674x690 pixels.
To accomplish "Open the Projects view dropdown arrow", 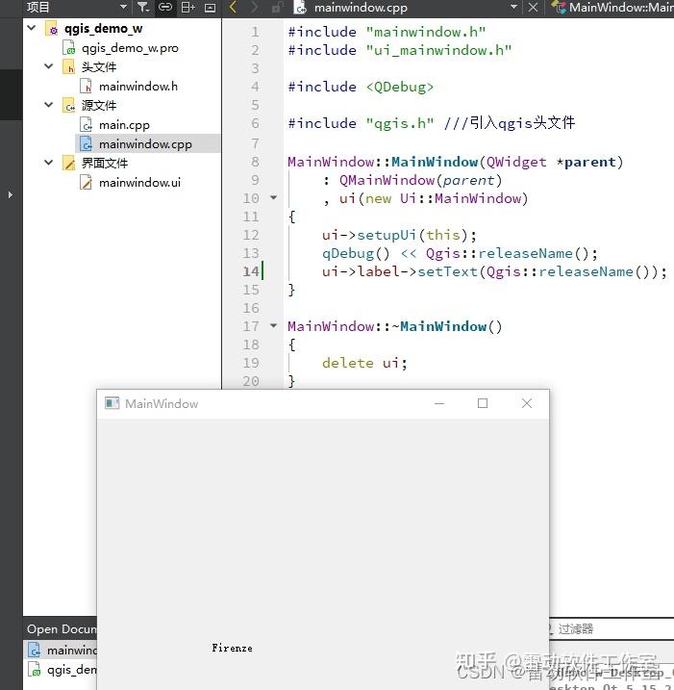I will tap(123, 7).
